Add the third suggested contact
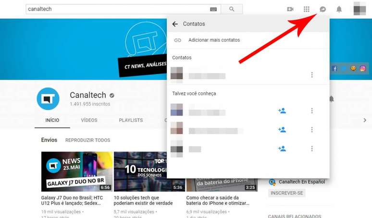Viewport: 372px width, 218px height. (282, 149)
